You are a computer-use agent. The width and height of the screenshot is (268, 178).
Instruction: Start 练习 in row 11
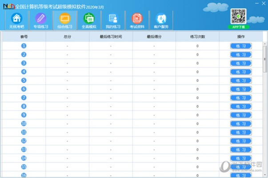[x=241, y=132]
